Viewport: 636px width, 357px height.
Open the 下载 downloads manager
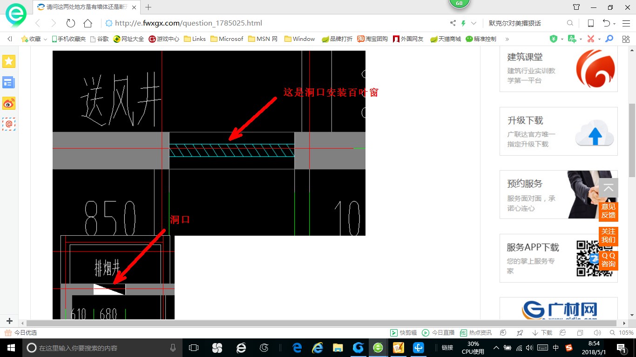(x=543, y=333)
